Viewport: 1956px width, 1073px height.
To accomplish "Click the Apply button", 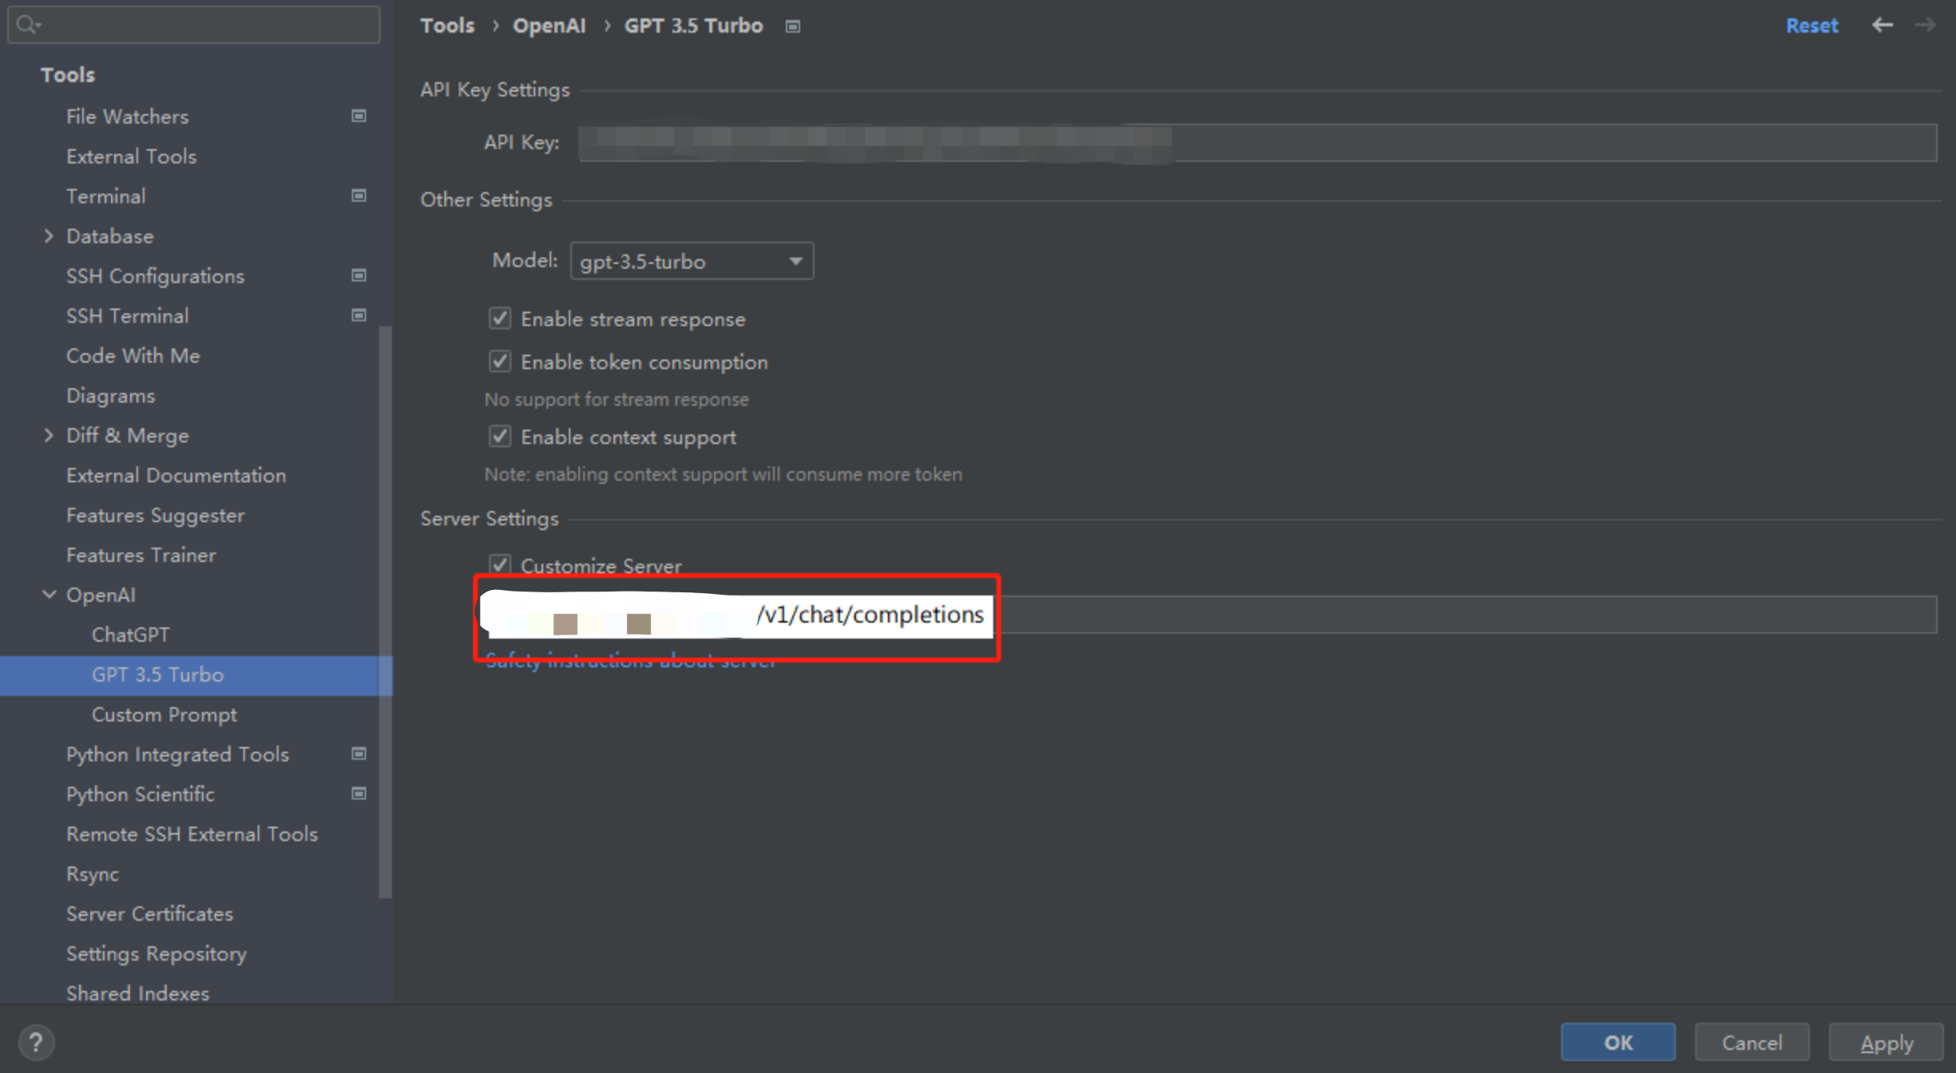I will [1886, 1043].
